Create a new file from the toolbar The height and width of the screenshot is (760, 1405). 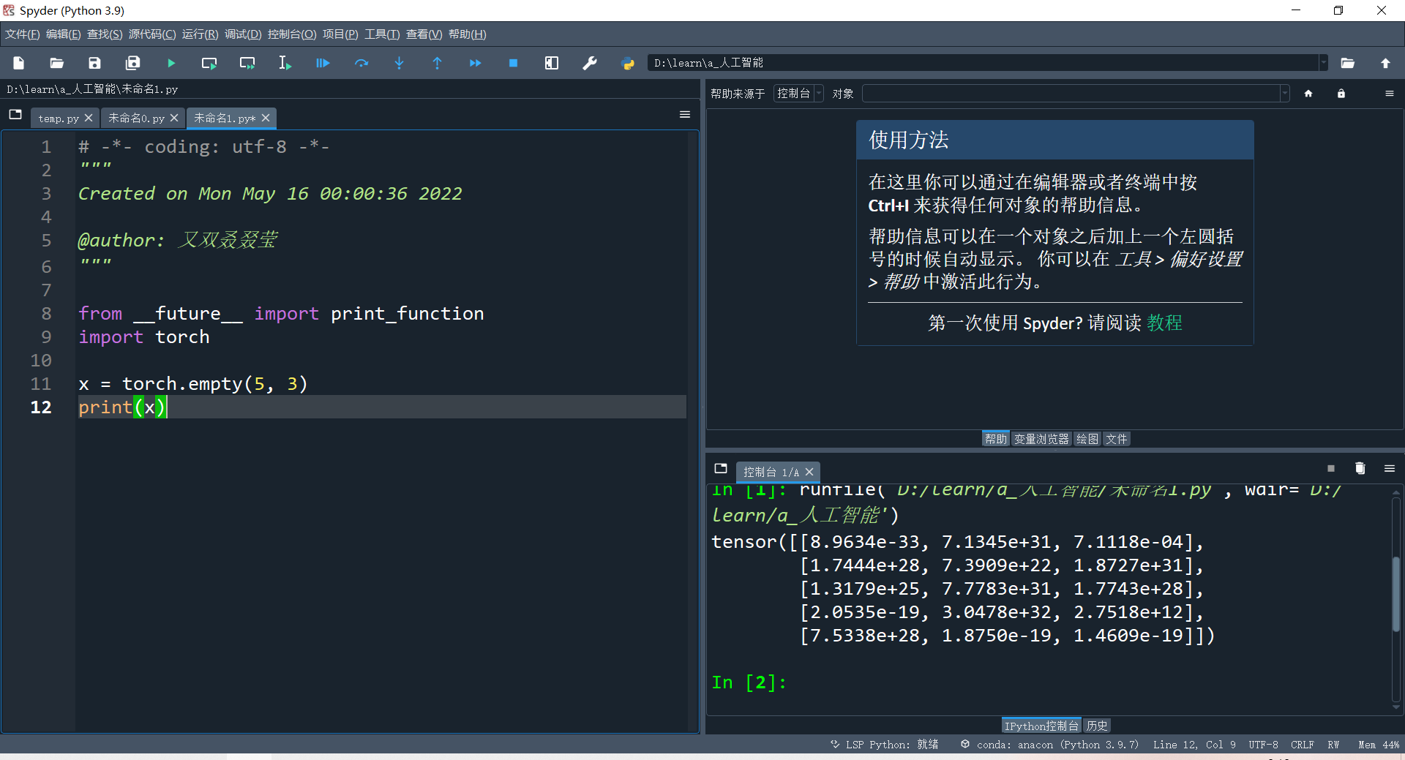click(x=19, y=63)
